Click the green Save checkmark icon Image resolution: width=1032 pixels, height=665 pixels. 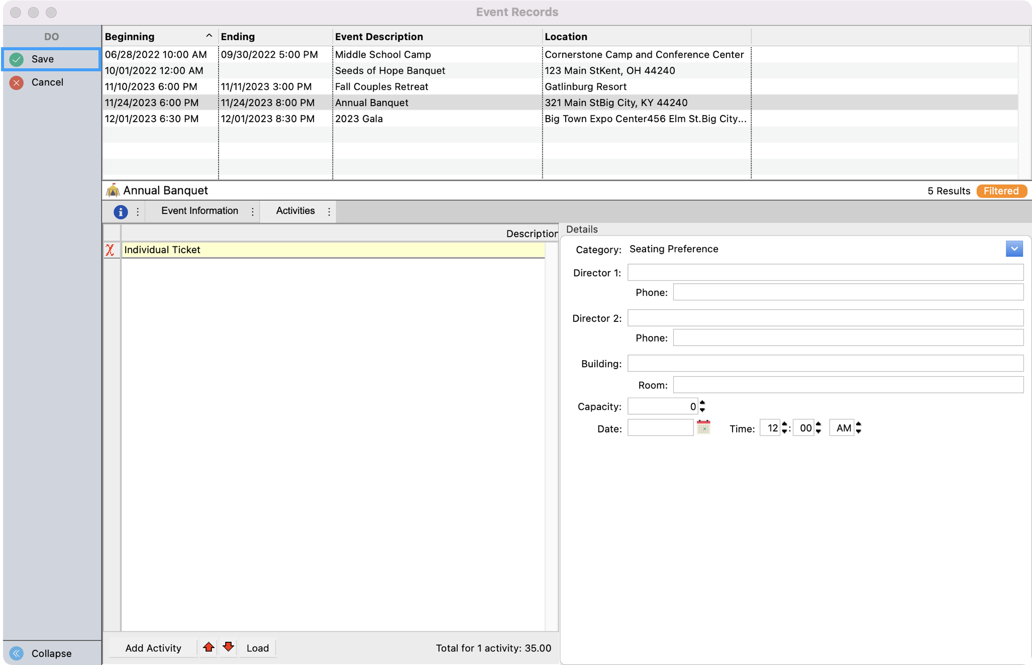[17, 59]
